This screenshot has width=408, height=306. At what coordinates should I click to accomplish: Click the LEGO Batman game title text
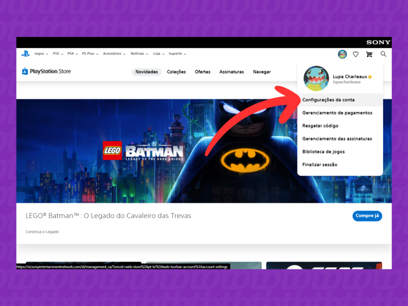(108, 216)
